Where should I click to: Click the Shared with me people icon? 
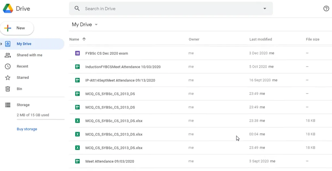pyautogui.click(x=8, y=55)
